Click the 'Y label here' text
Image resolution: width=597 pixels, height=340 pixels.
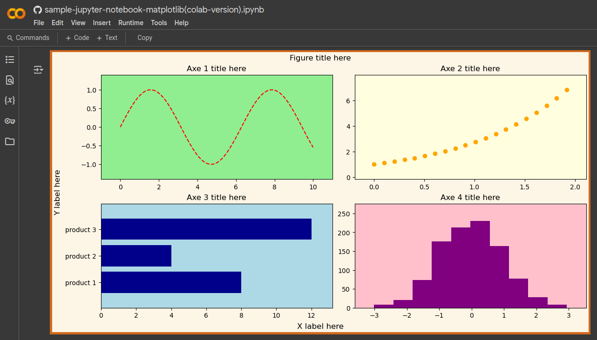pos(57,193)
